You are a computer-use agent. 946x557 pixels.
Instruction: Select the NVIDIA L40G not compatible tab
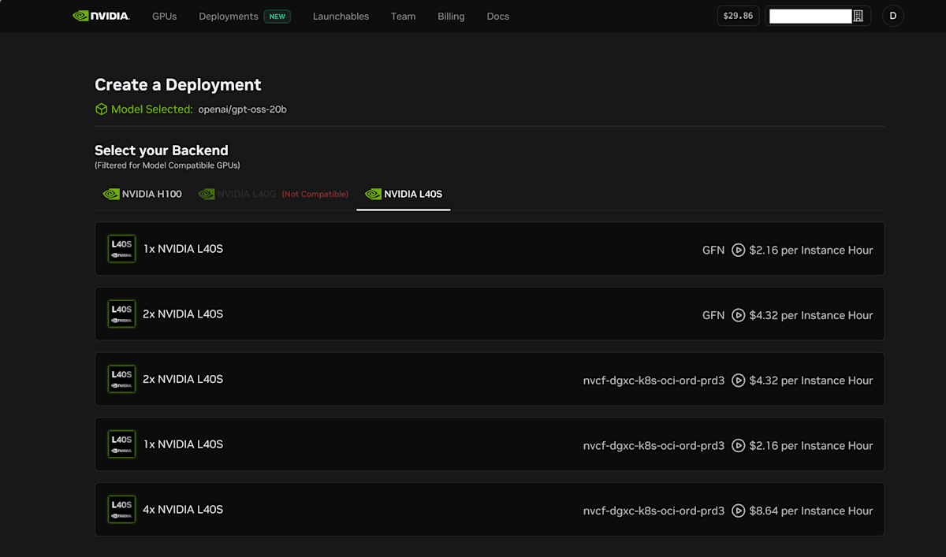point(273,194)
